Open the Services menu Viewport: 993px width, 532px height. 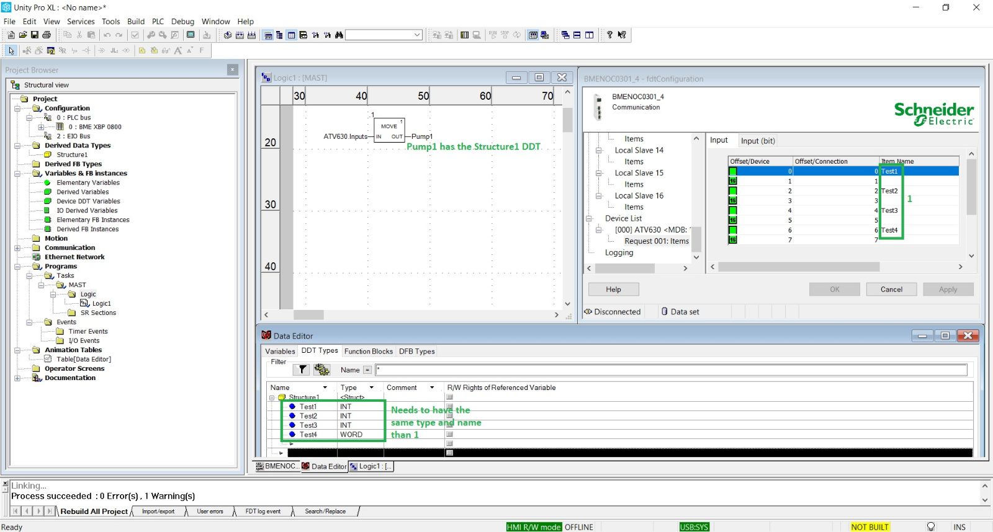tap(81, 21)
